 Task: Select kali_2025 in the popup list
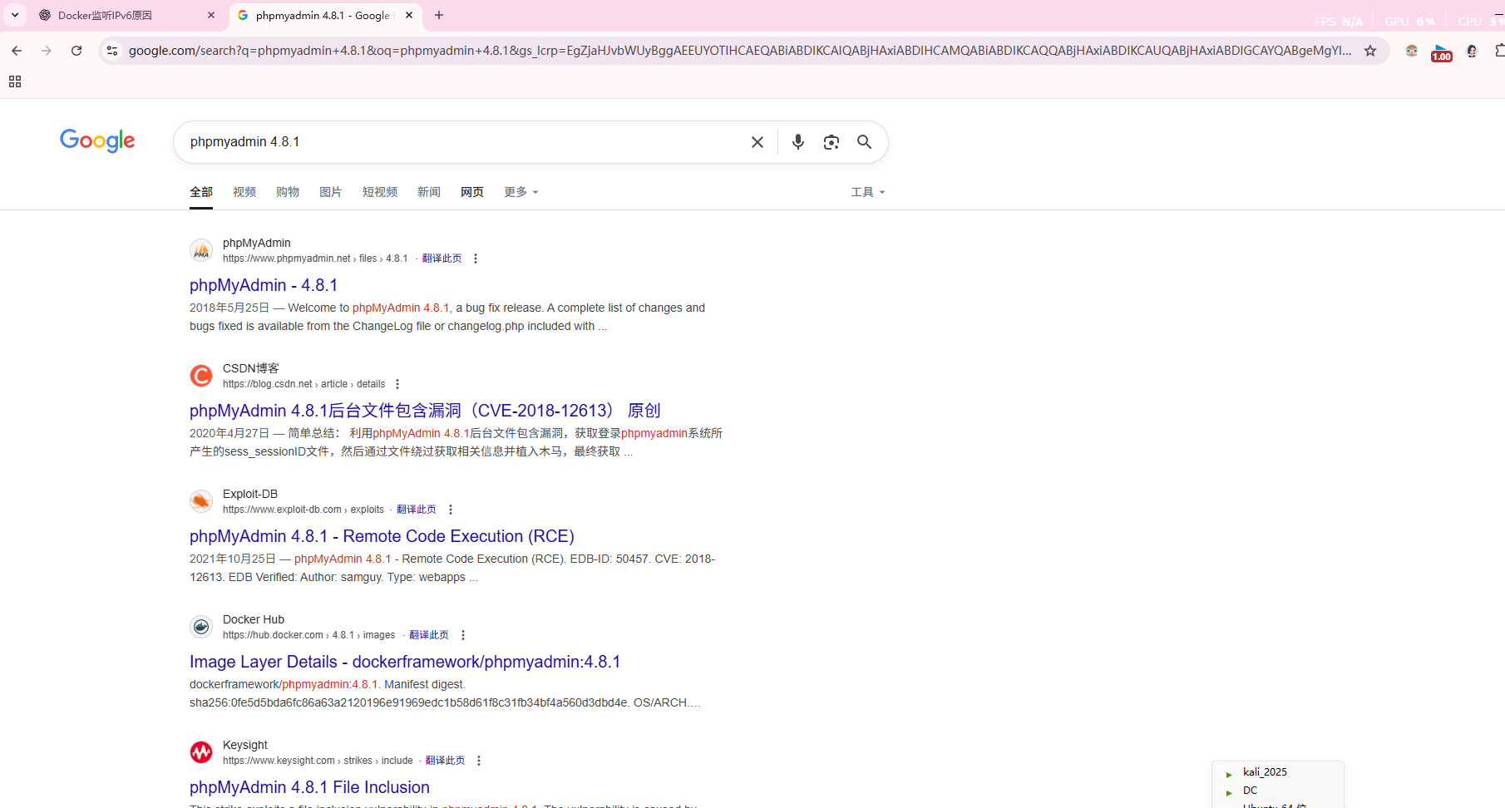(1265, 772)
